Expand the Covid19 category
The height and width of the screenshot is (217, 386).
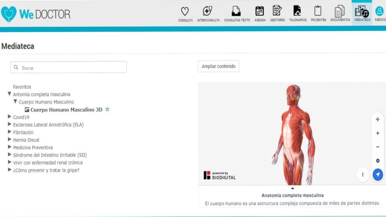pos(9,117)
